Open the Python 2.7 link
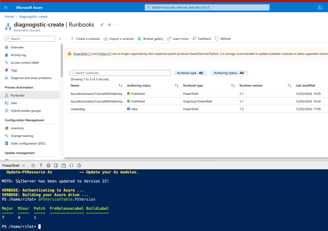Image resolution: width=328 pixels, height=231 pixels. pyautogui.click(x=105, y=54)
